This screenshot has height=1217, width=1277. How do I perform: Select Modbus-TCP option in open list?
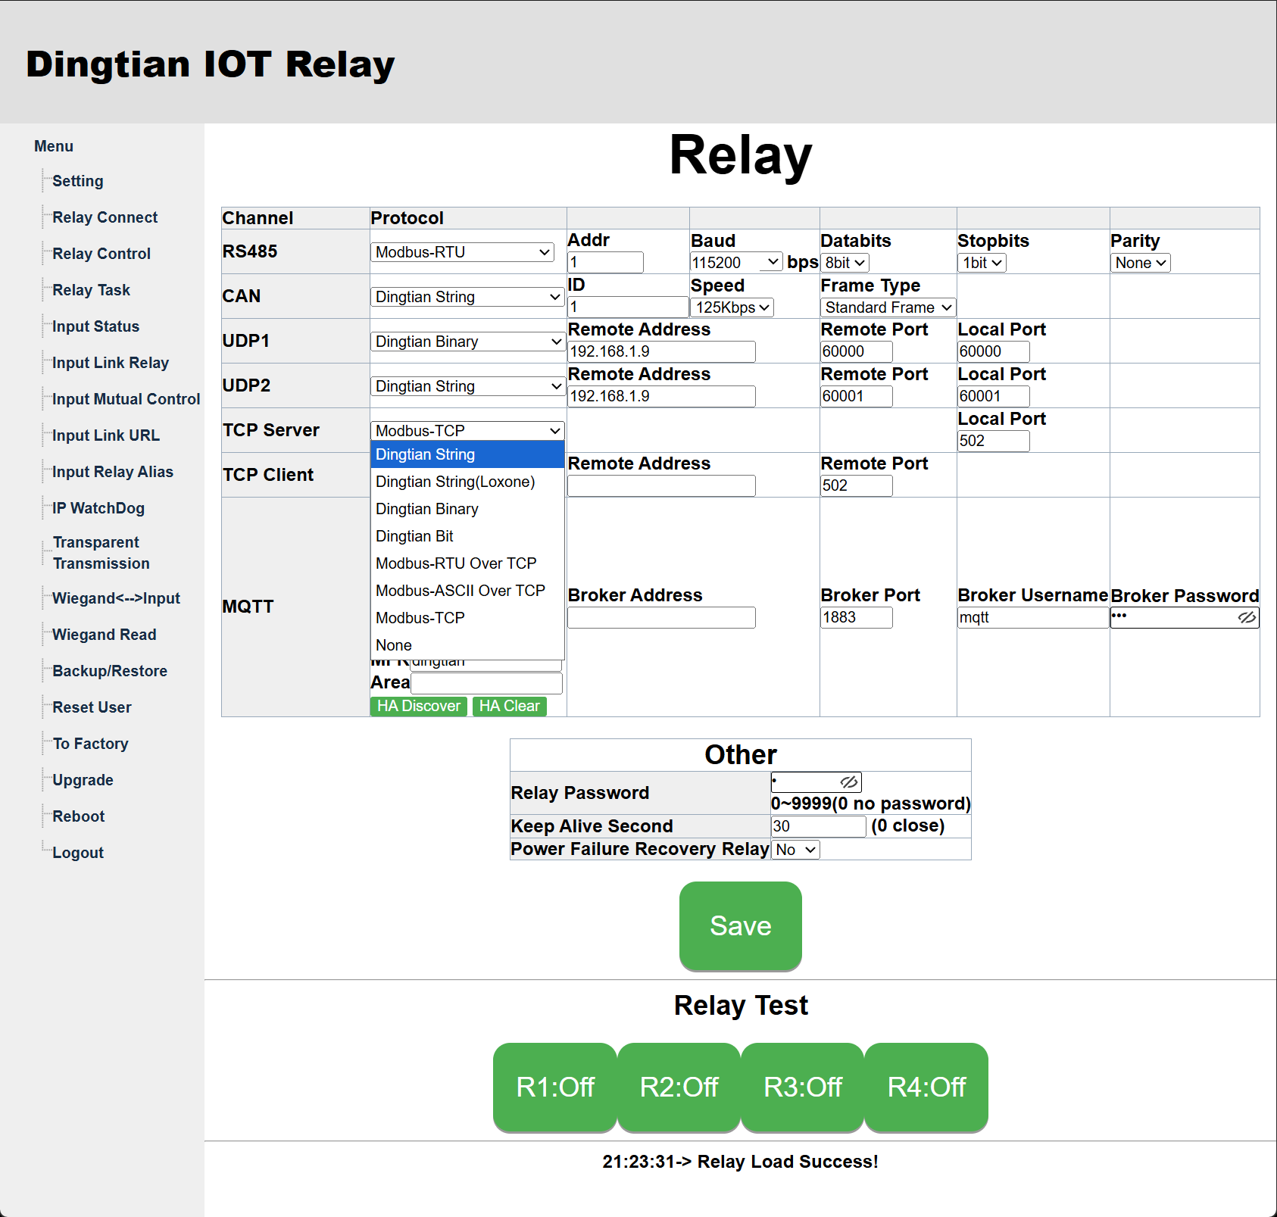[x=467, y=618]
